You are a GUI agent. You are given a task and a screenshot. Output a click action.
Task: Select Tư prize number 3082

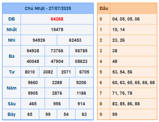pos(48,72)
